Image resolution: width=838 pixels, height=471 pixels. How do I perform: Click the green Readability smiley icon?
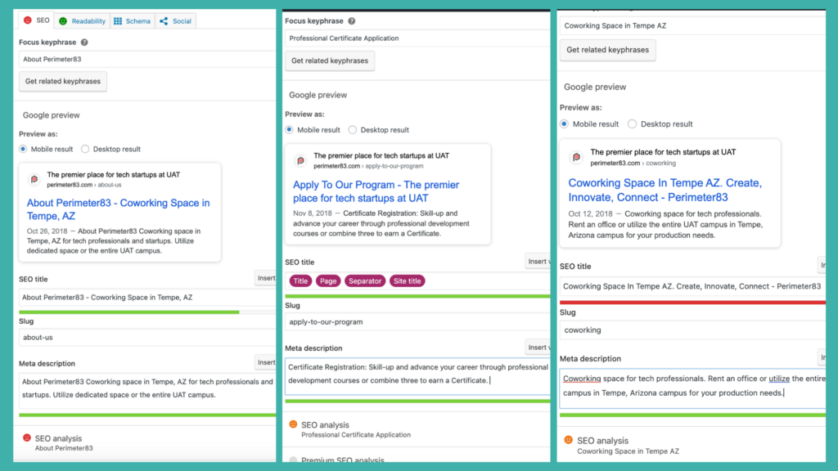tap(63, 20)
